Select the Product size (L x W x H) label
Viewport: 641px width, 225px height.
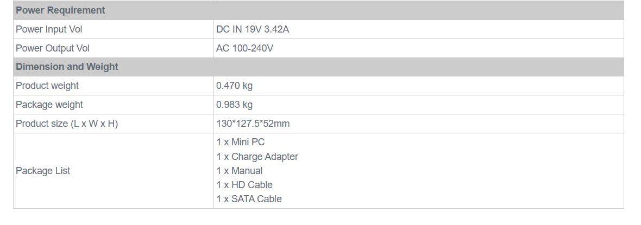(x=67, y=124)
